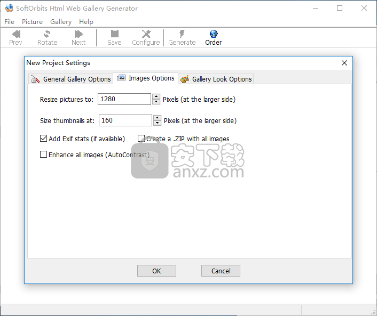
Task: Click the Prev toolbar arrow icon
Action: pos(16,34)
